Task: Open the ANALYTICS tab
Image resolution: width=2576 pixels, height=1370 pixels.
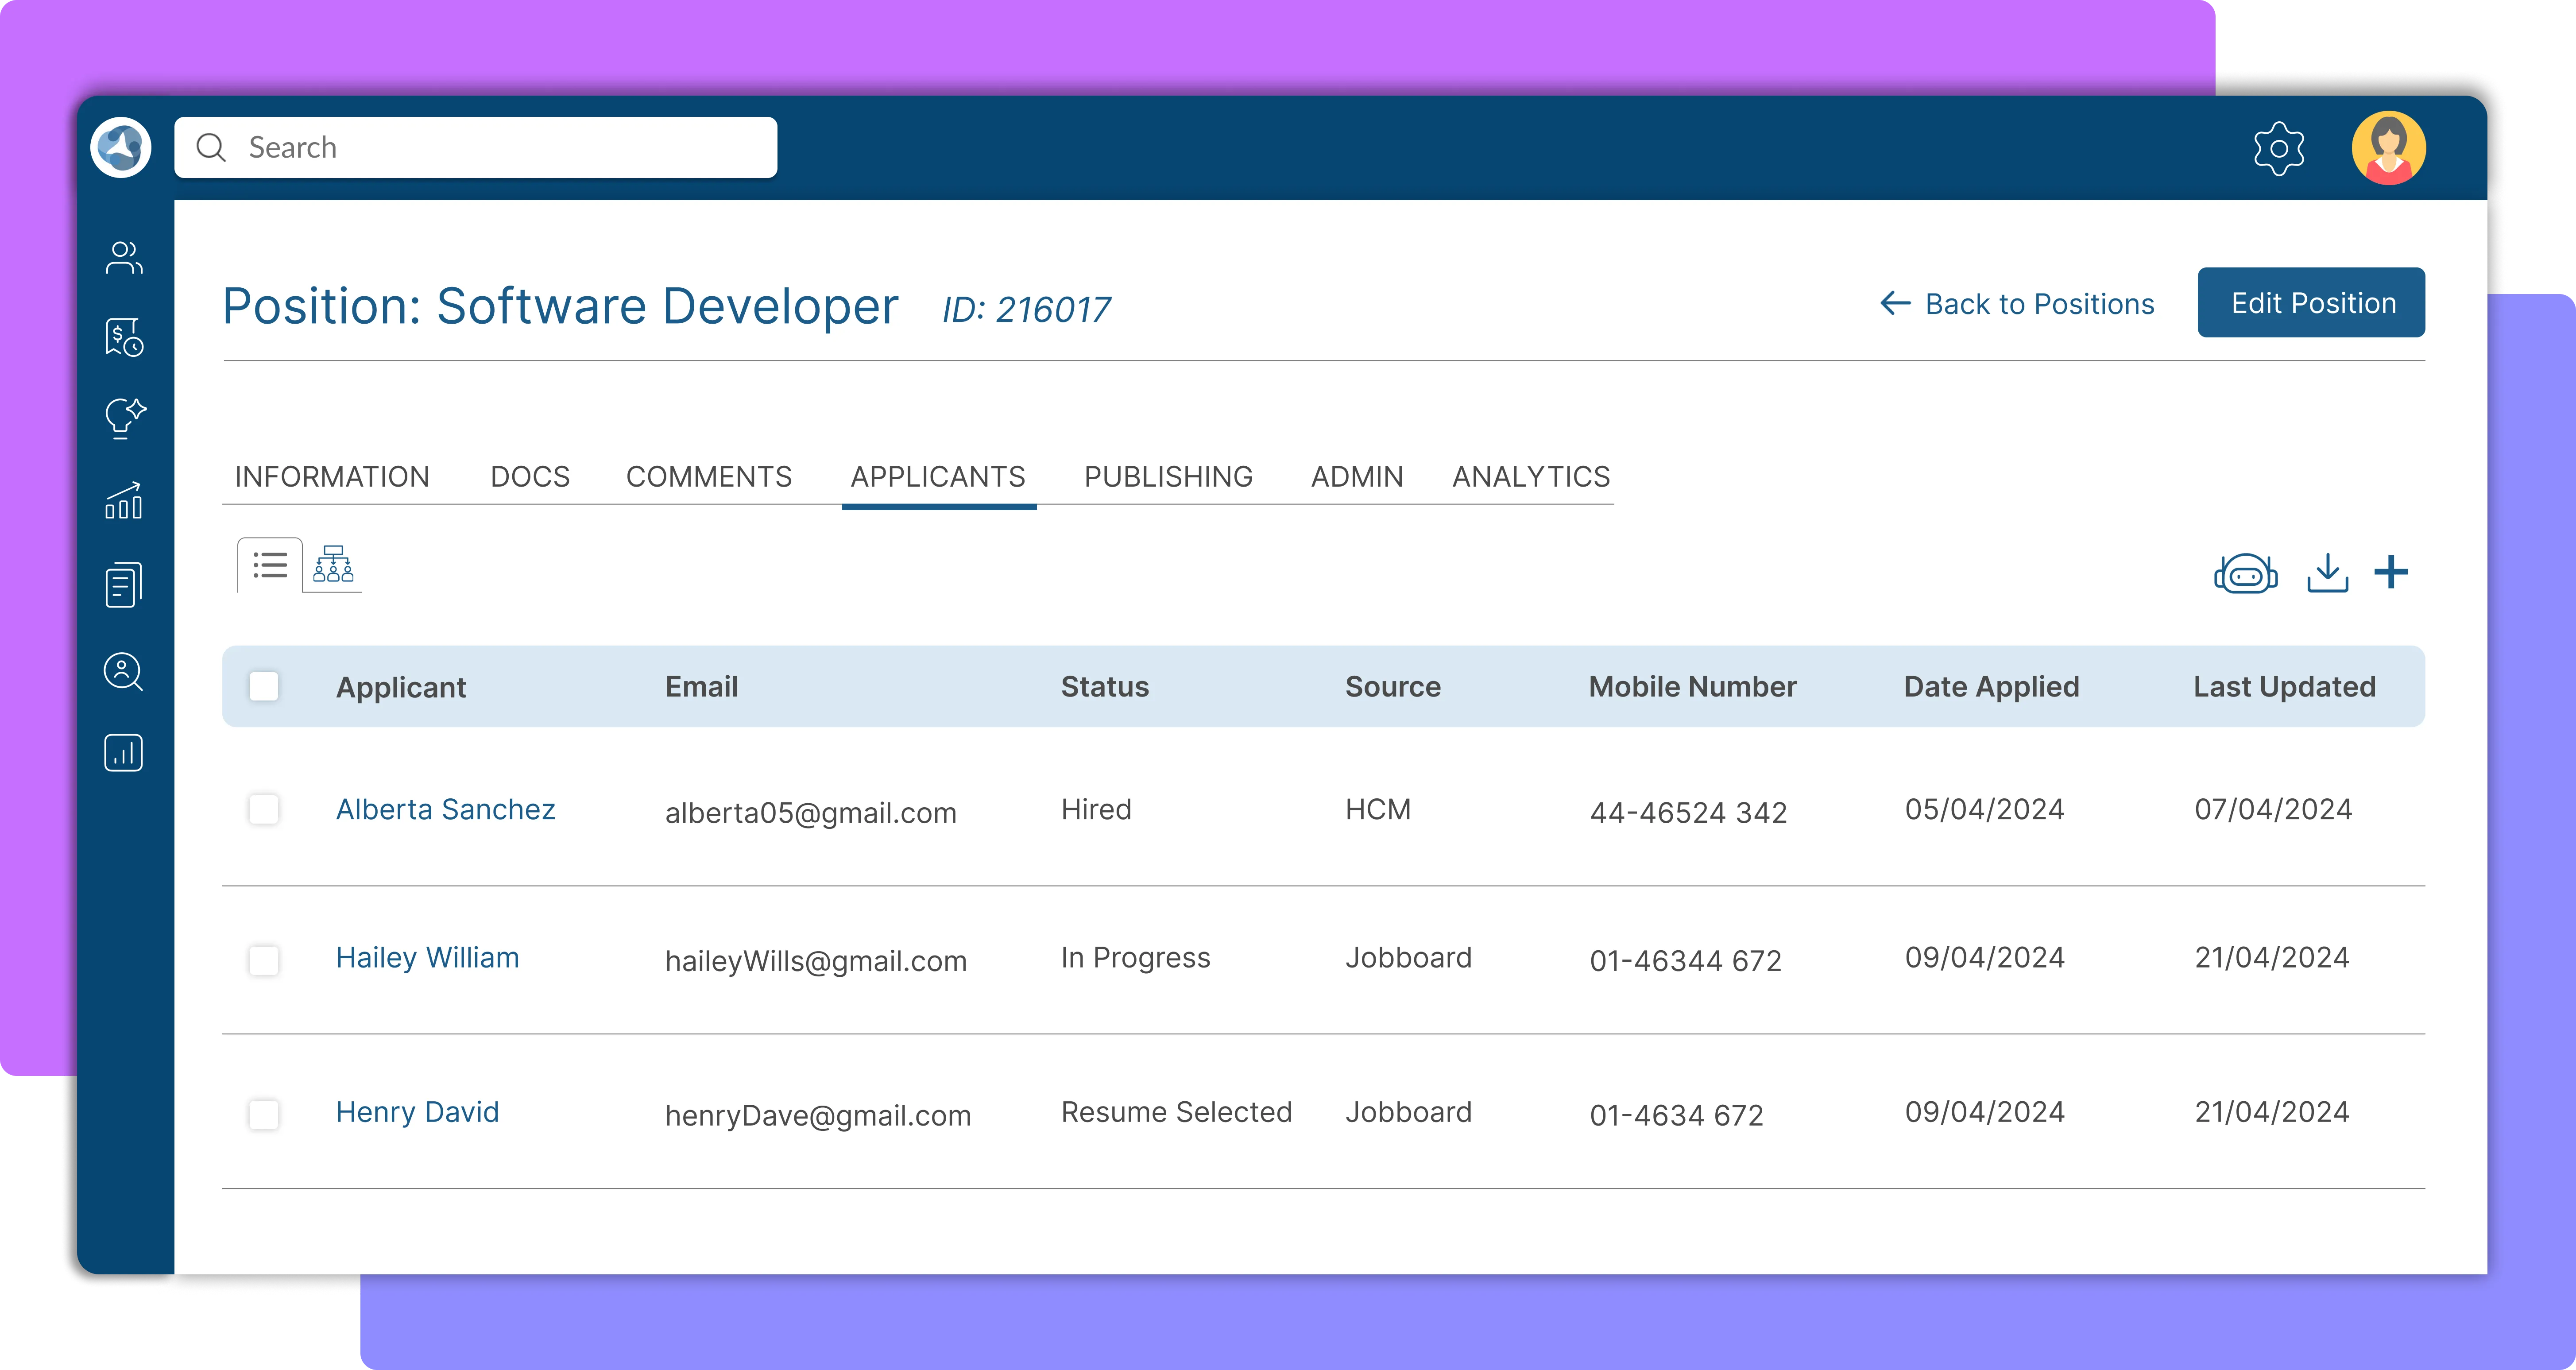Action: (1530, 477)
